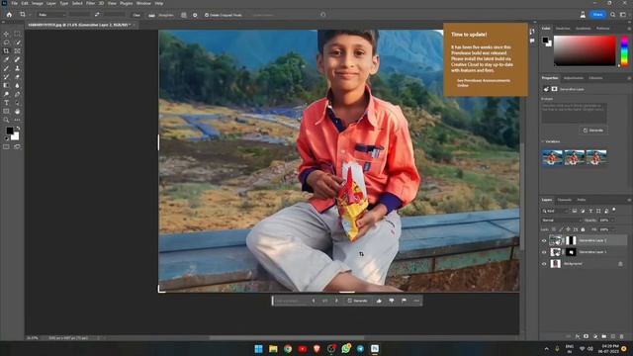
Task: Open more options in contextual task bar
Action: (x=416, y=301)
